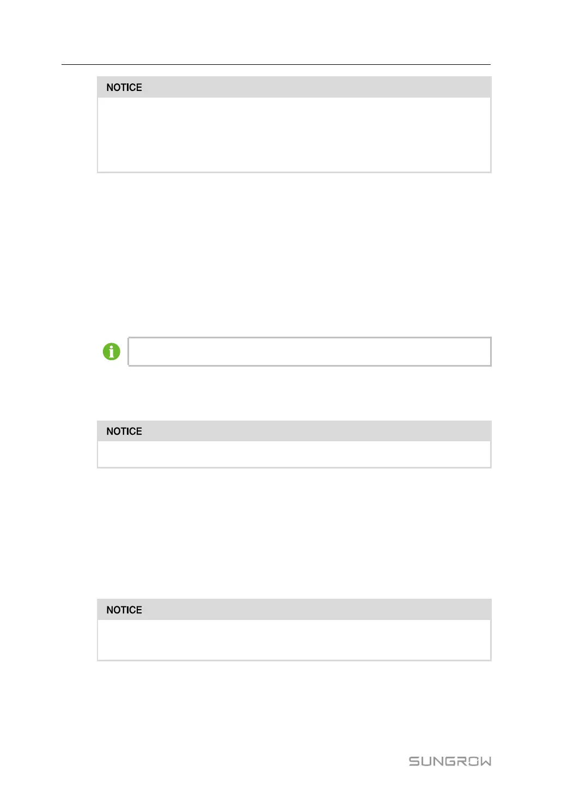Click the stylized O in SUNGROW logo
The height and width of the screenshot is (803, 568).
click(469, 761)
